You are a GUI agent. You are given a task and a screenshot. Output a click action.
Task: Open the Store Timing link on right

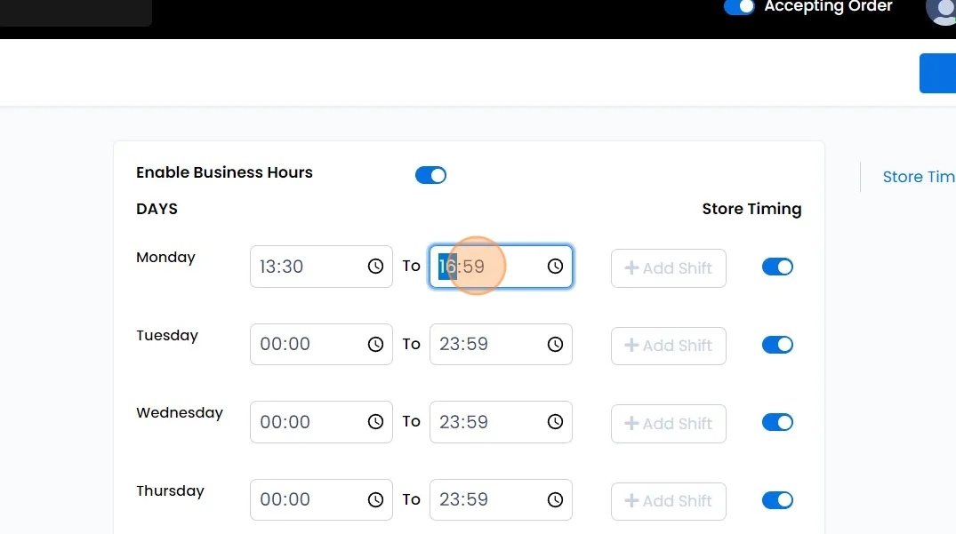919,177
